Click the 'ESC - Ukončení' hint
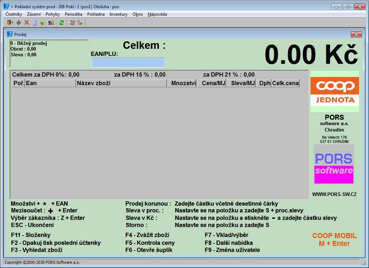Screen dimensions: 369x268 [x=32, y=225]
